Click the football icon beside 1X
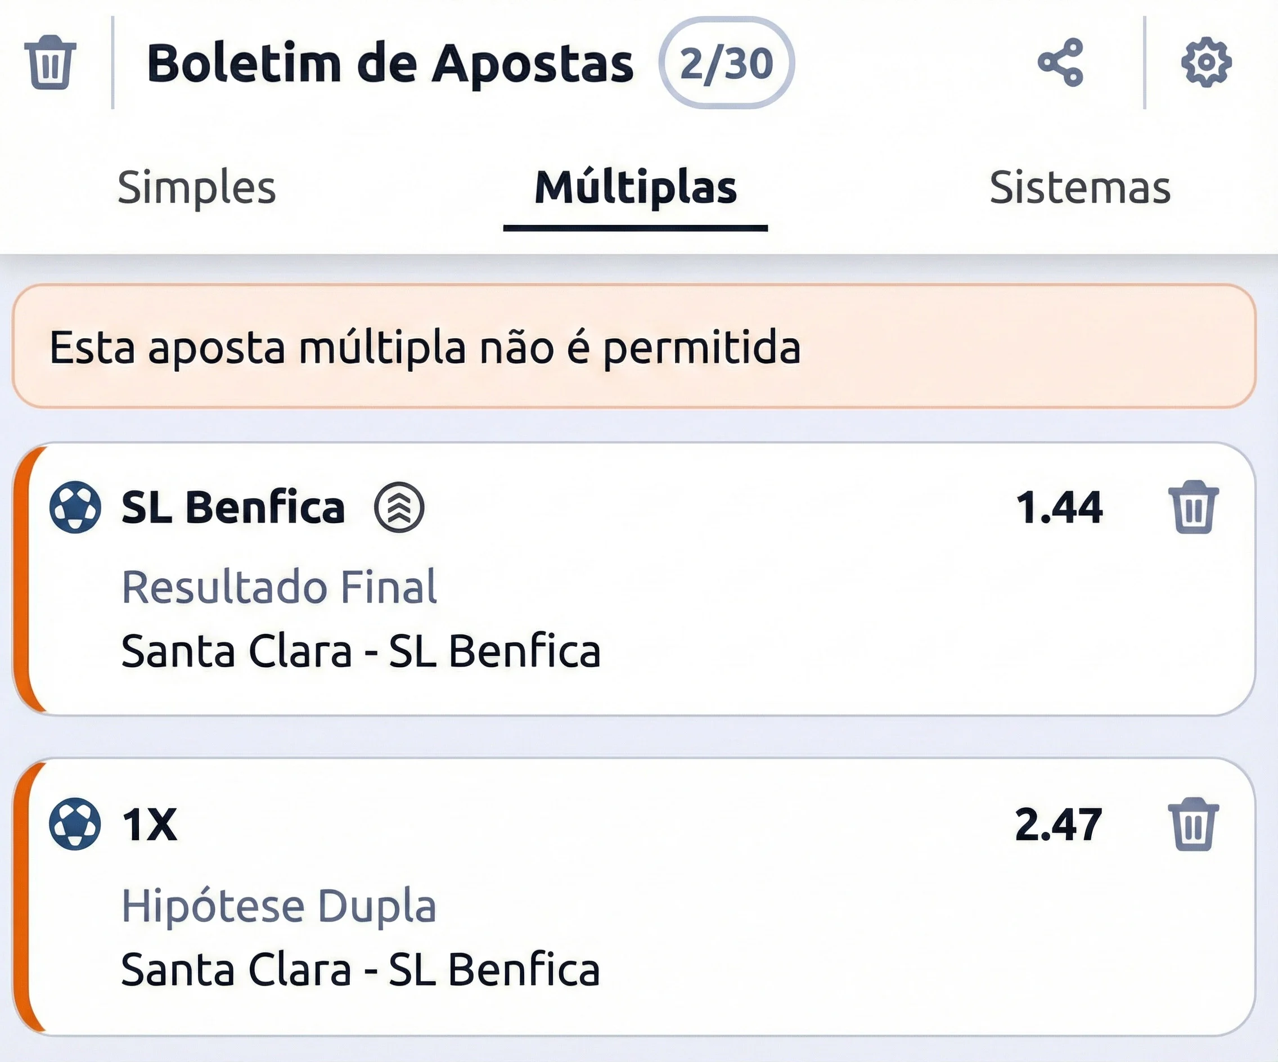The width and height of the screenshot is (1278, 1062). 75,824
